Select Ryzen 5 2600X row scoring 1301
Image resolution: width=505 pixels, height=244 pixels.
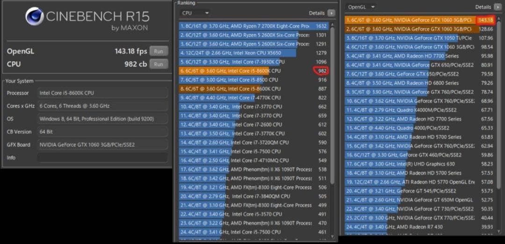[x=254, y=35]
